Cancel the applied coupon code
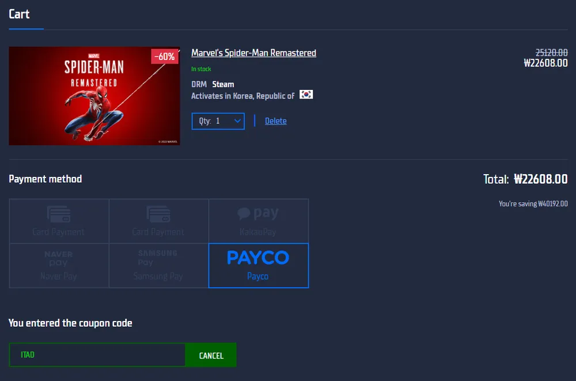Screen dimensions: 576x381 (211, 355)
